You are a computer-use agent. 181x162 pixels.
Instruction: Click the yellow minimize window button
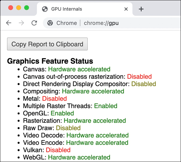point(18,8)
